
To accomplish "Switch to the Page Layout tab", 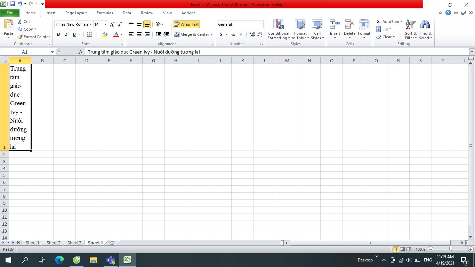I will pyautogui.click(x=76, y=13).
